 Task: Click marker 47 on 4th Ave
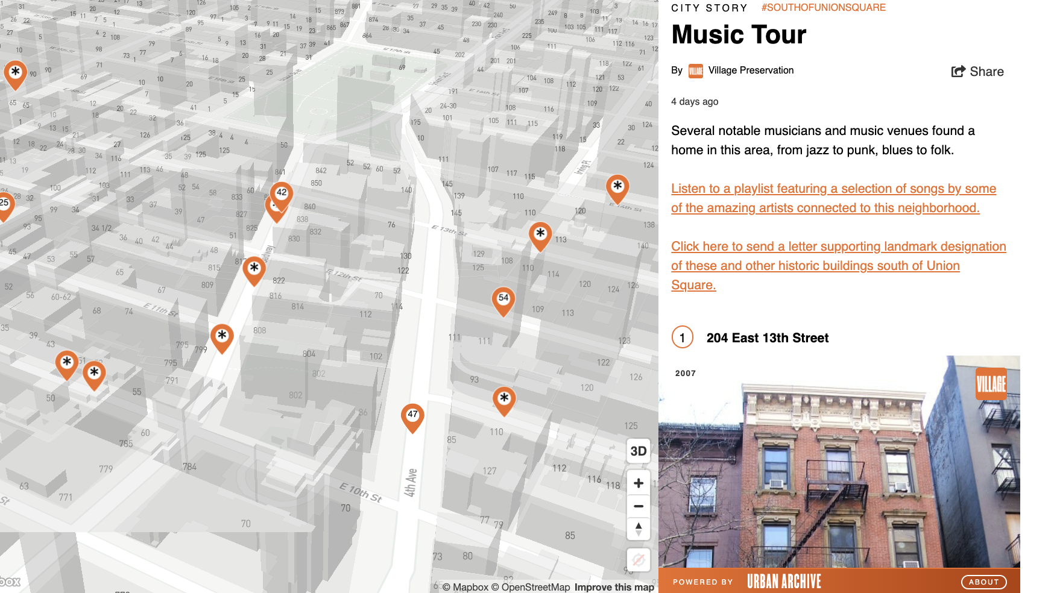coord(413,415)
